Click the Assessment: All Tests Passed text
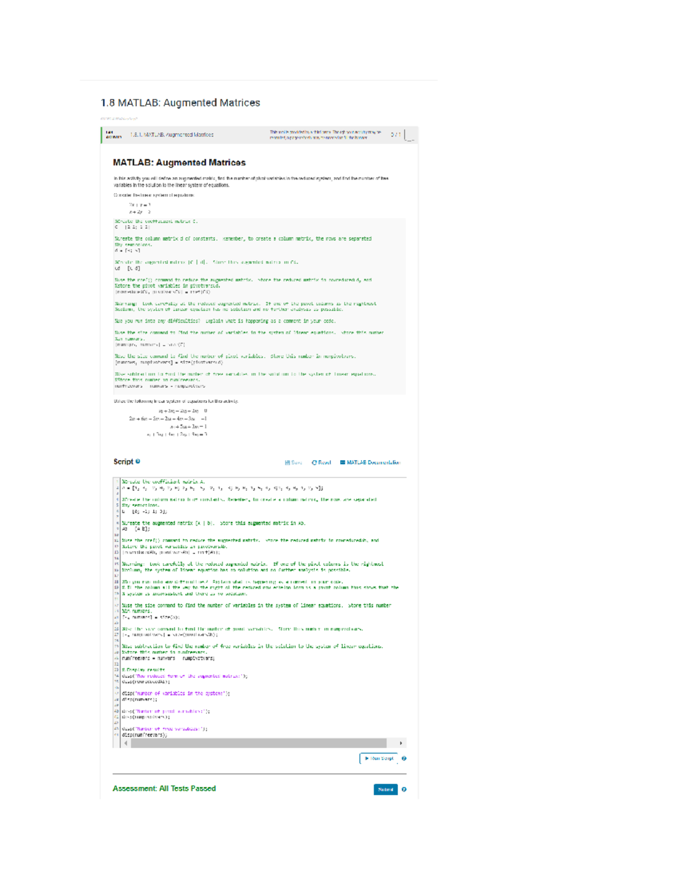This screenshot has width=679, height=879. coord(164,788)
